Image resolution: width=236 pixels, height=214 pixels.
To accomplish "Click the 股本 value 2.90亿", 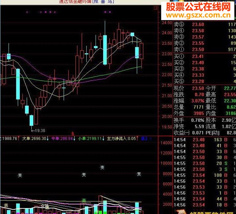I will (x=229, y=120).
